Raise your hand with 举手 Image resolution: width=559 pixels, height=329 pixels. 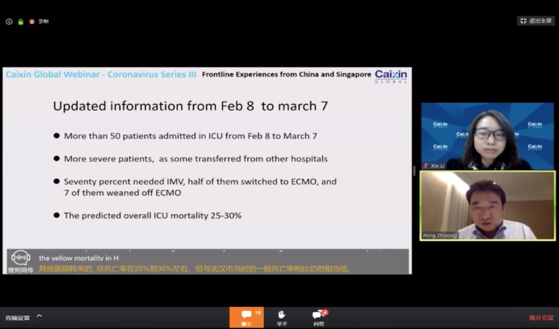(281, 317)
